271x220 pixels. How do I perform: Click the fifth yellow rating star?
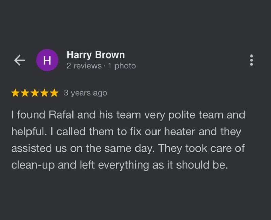54,93
